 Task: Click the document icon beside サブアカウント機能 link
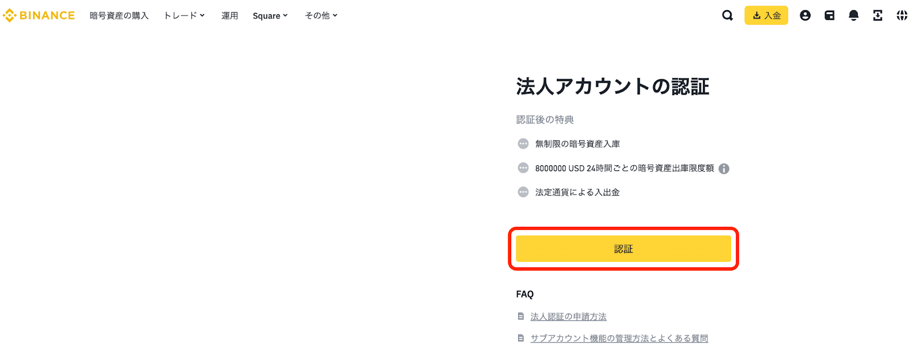pos(520,338)
